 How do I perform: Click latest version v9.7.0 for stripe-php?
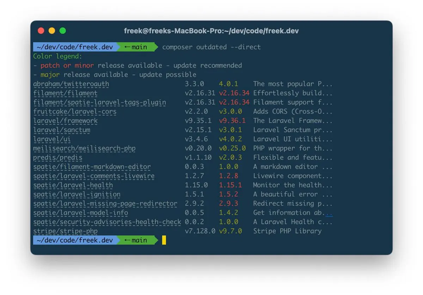[x=230, y=231]
